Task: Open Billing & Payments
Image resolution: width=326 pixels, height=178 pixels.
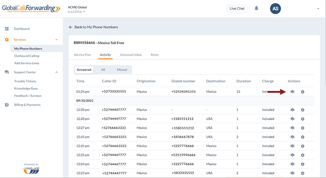Action: tap(27, 105)
